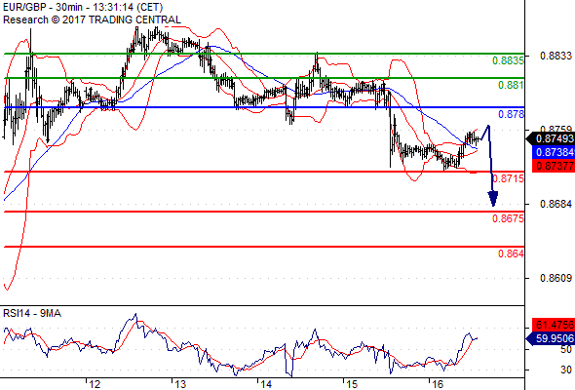The height and width of the screenshot is (390, 575).
Task: Click the 0.8833 price axis value
Action: click(556, 56)
